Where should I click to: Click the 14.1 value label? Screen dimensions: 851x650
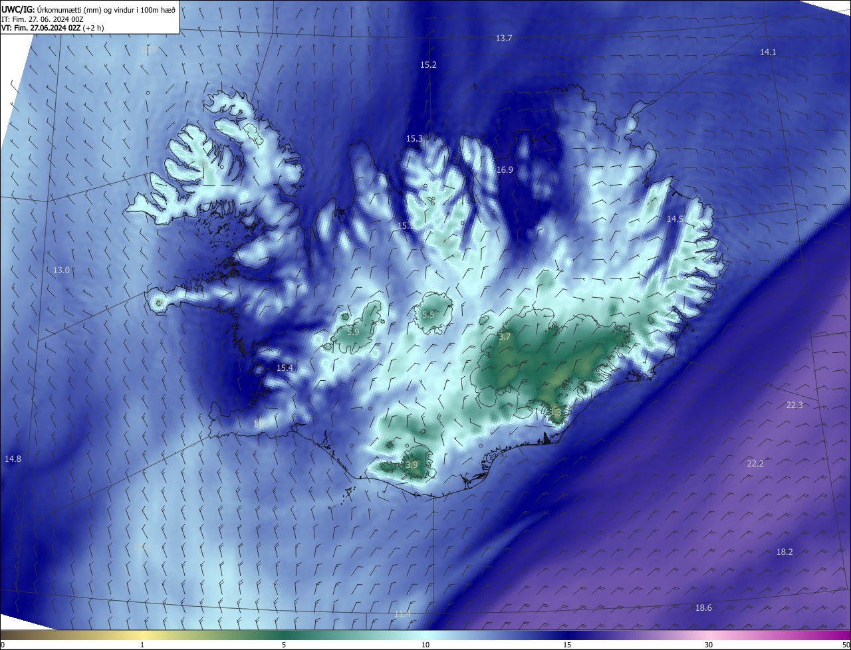pos(768,52)
